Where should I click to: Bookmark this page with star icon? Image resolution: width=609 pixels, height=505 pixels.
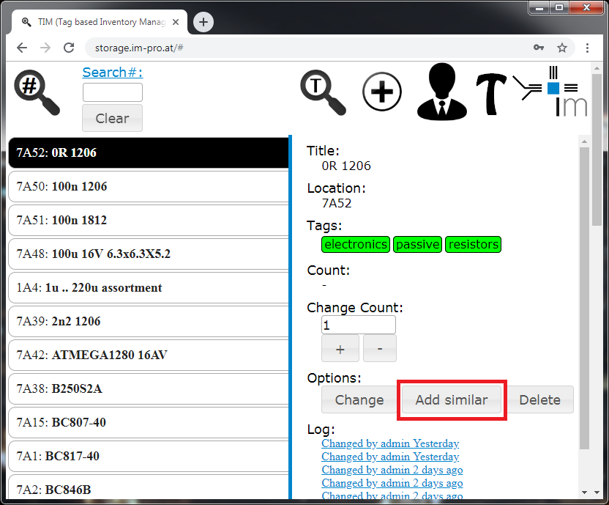click(x=562, y=48)
